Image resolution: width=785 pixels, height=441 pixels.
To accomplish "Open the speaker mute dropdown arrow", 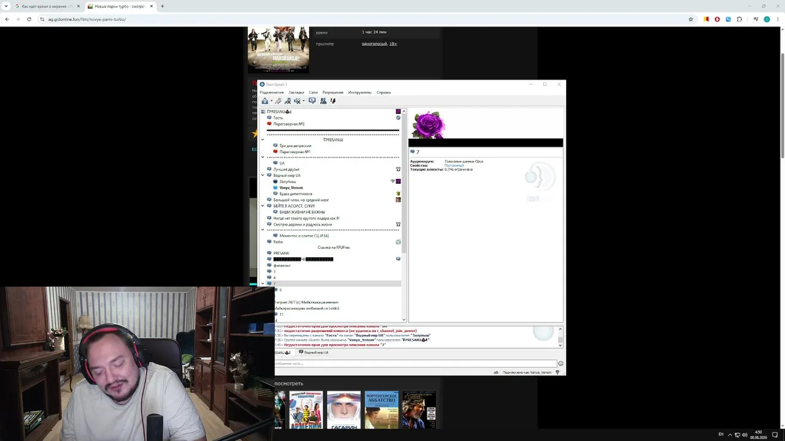I will [x=304, y=102].
